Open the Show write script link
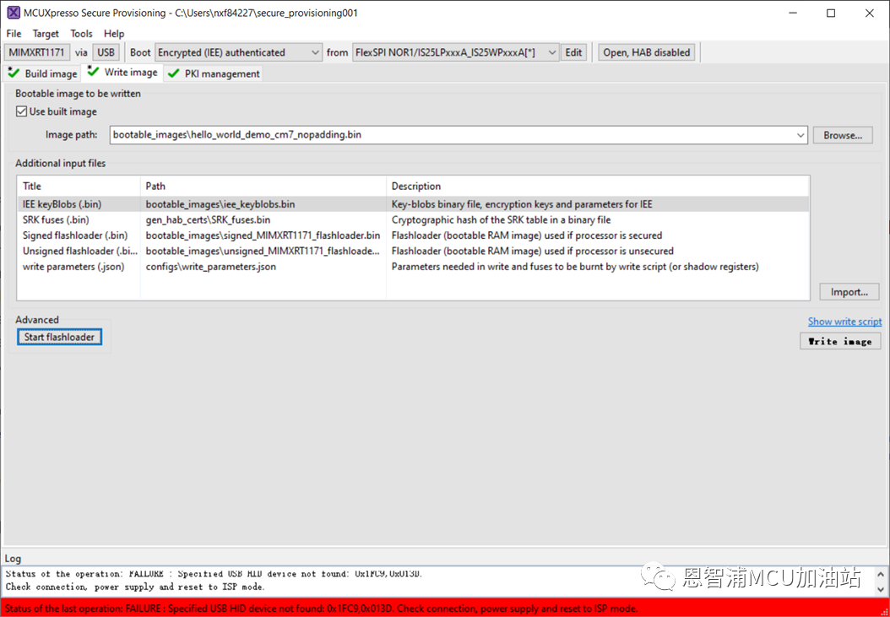 pos(844,322)
